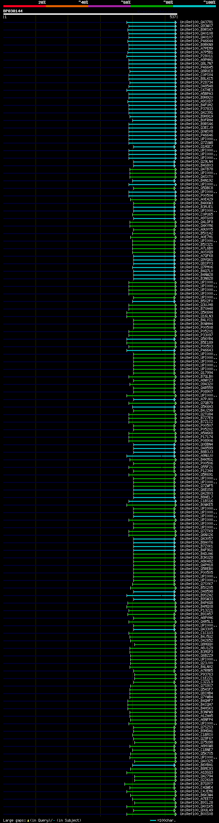219x823 pixels.
Task: Select the UniRef100_B4Q7L0 label
Action: tap(196, 271)
